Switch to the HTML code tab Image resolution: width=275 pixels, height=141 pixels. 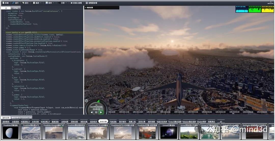pyautogui.click(x=16, y=8)
